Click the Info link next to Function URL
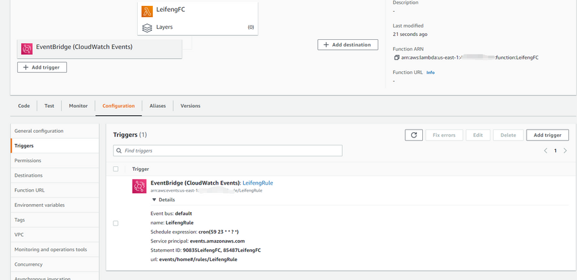The width and height of the screenshot is (577, 280). click(x=431, y=73)
